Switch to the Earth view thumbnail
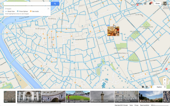The height and width of the screenshot is (106, 170). click(10, 97)
